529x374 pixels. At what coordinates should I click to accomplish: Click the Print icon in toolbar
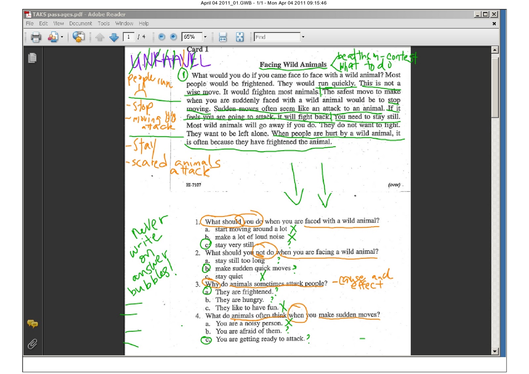coord(36,37)
